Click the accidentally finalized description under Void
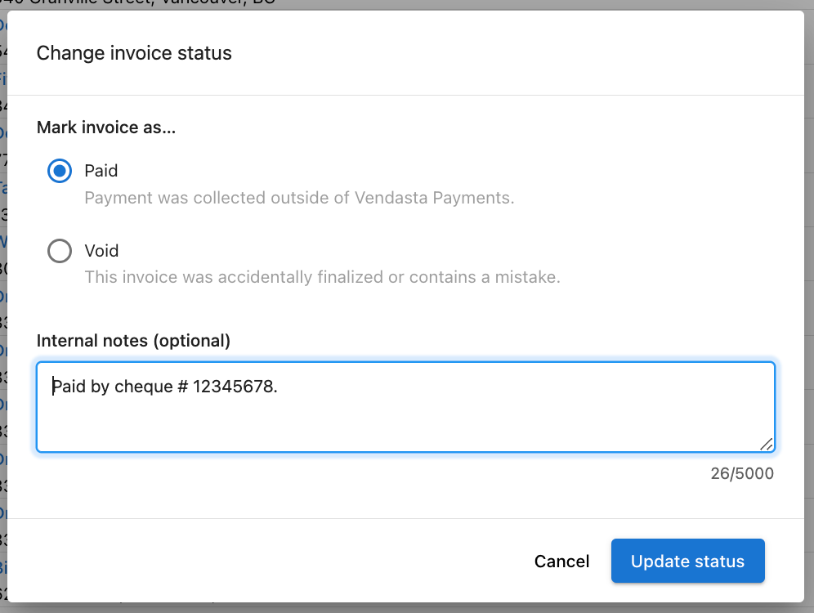 coord(322,277)
